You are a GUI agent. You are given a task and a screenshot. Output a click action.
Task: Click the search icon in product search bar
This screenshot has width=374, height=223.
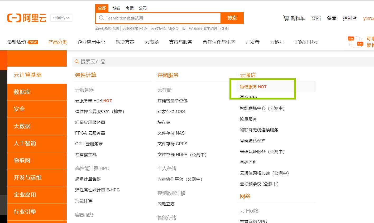(x=77, y=61)
